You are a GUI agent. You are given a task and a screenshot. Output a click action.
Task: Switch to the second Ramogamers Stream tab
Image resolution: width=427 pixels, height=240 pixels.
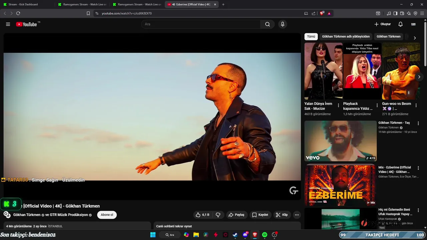[82, 4]
